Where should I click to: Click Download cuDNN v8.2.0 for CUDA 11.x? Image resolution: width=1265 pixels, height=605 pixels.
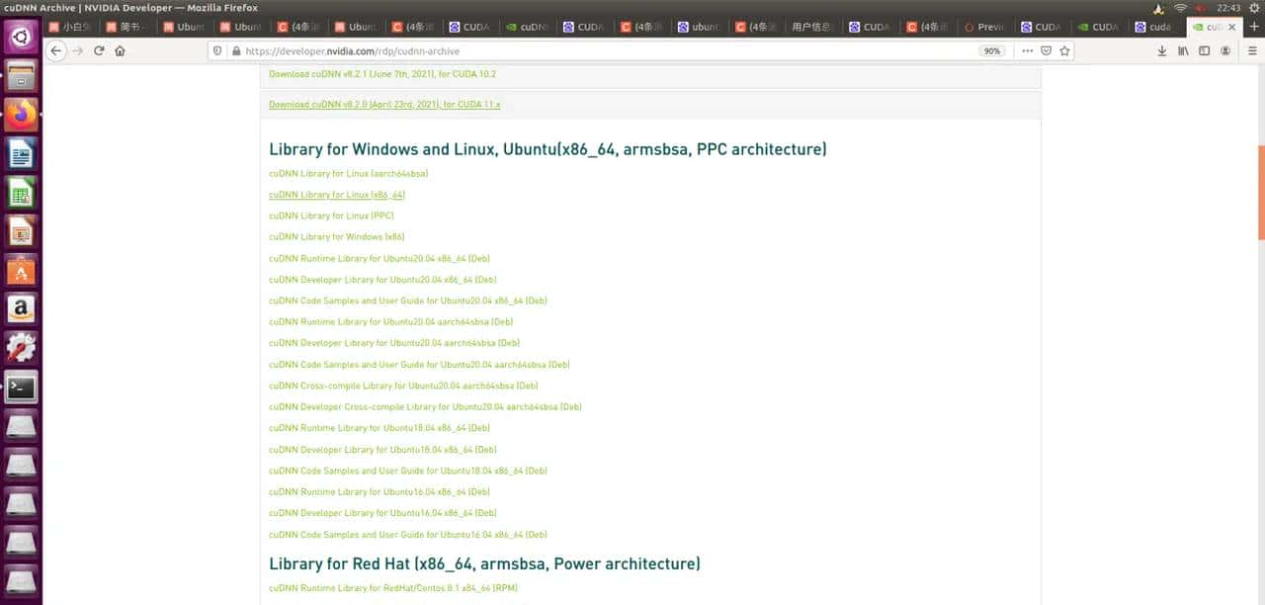click(384, 104)
